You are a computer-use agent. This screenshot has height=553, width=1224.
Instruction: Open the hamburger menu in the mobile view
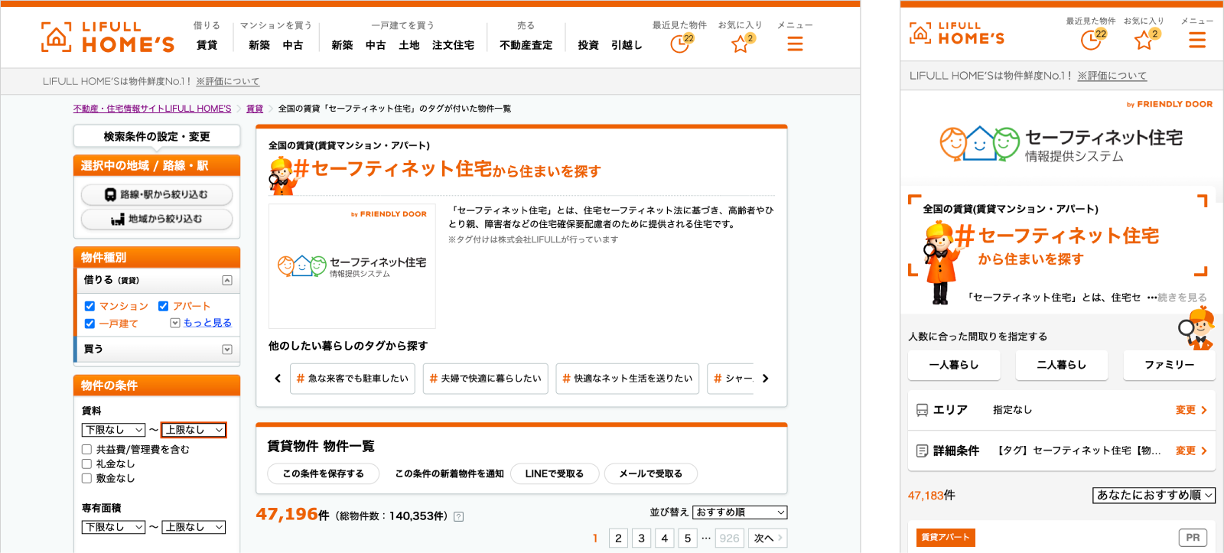1197,40
